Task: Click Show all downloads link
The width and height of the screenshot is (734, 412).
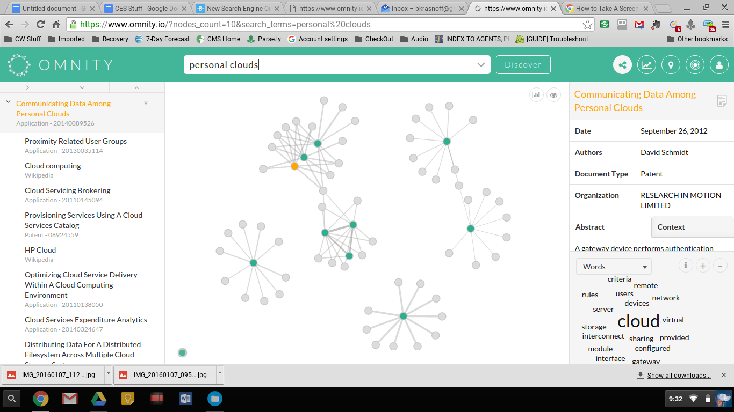Action: click(x=679, y=375)
